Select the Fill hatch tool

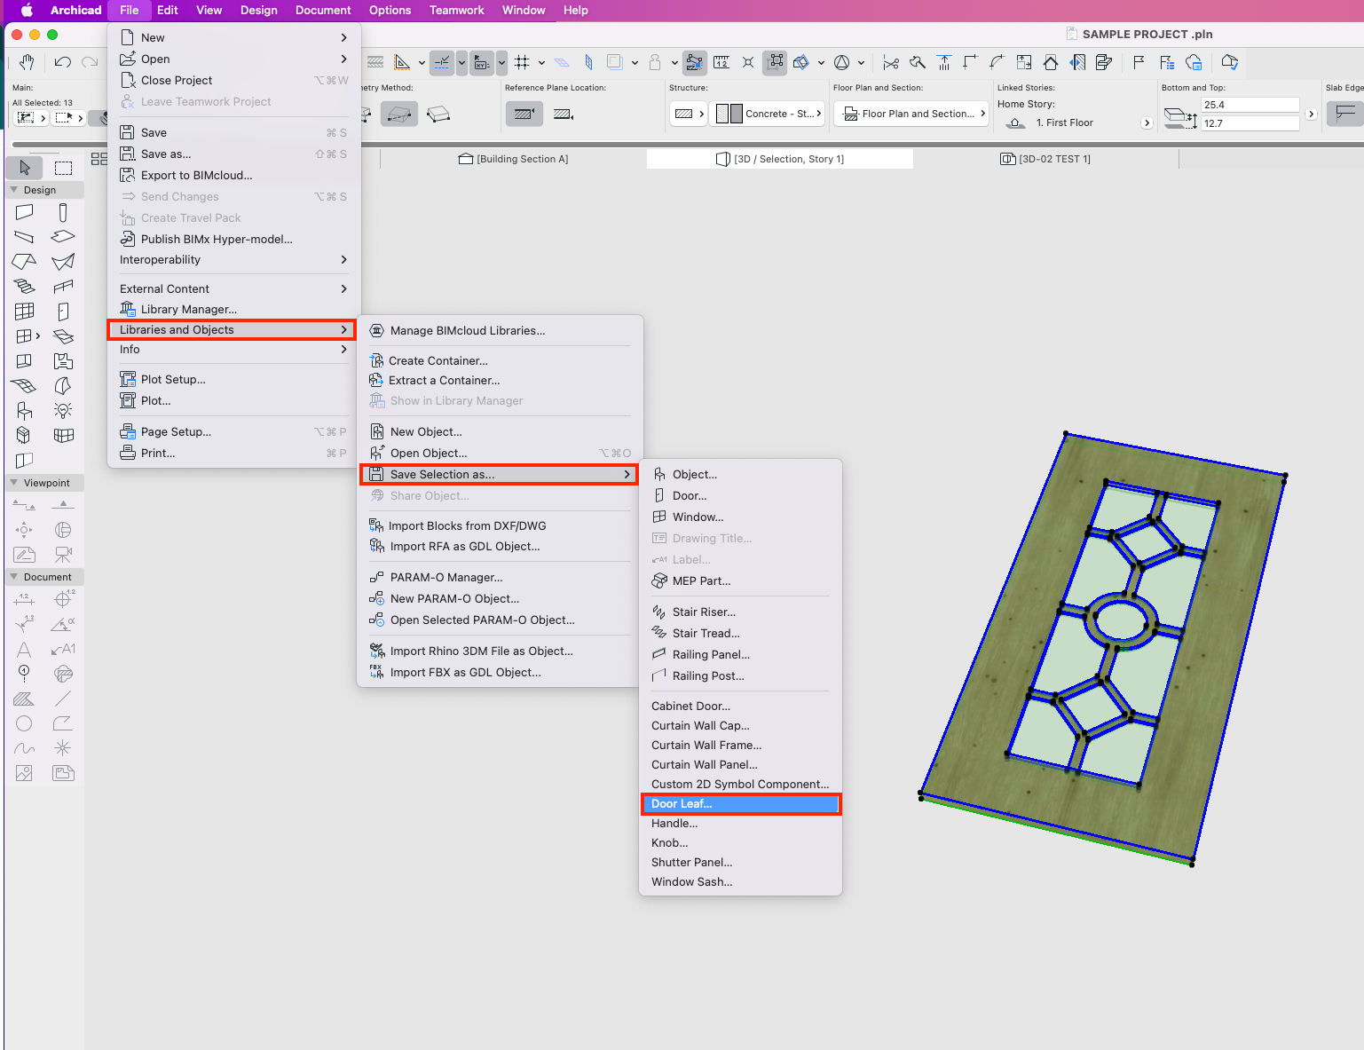25,699
